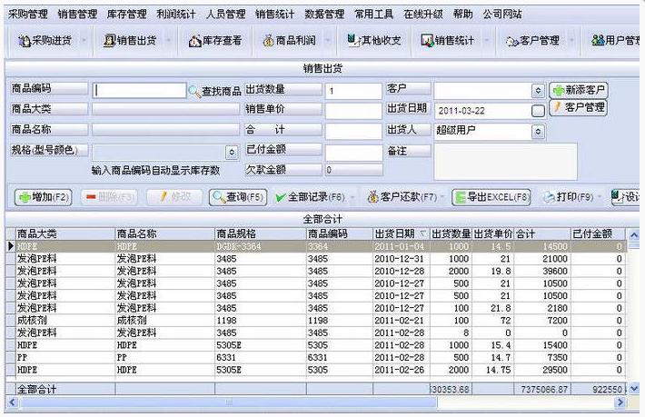This screenshot has width=645, height=417.
Task: Click the horizontal scrollbar left arrow
Action: (x=12, y=402)
